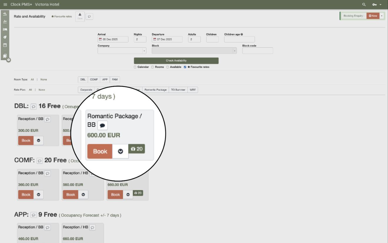This screenshot has height=243, width=388.
Task: Click the Adults input field
Action: (x=194, y=39)
